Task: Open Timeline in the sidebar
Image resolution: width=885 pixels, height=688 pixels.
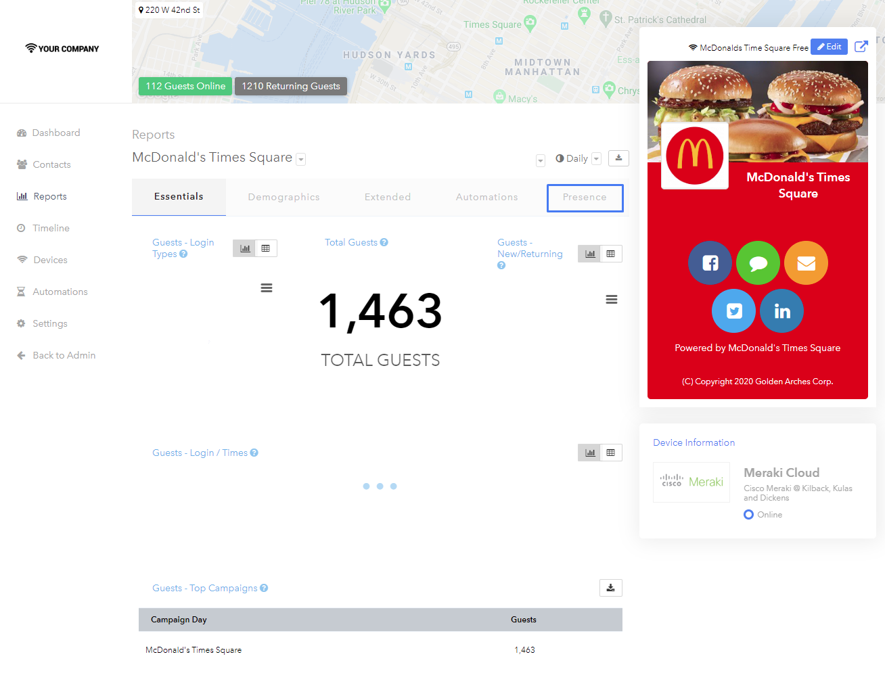Action: coord(43,228)
